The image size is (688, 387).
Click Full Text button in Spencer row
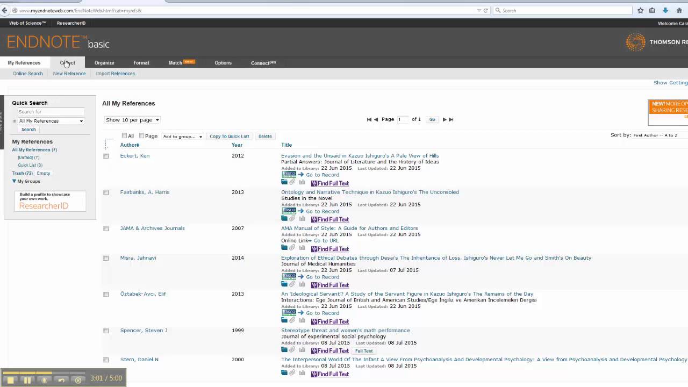tap(364, 351)
